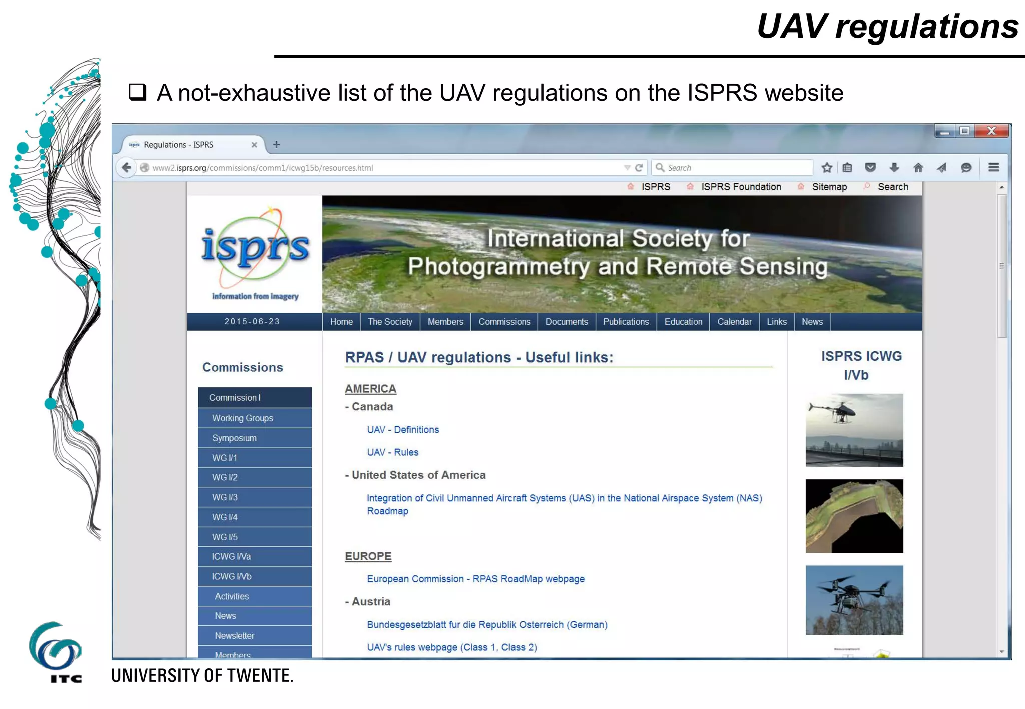
Task: Open the Calendar menu item
Action: tap(734, 322)
